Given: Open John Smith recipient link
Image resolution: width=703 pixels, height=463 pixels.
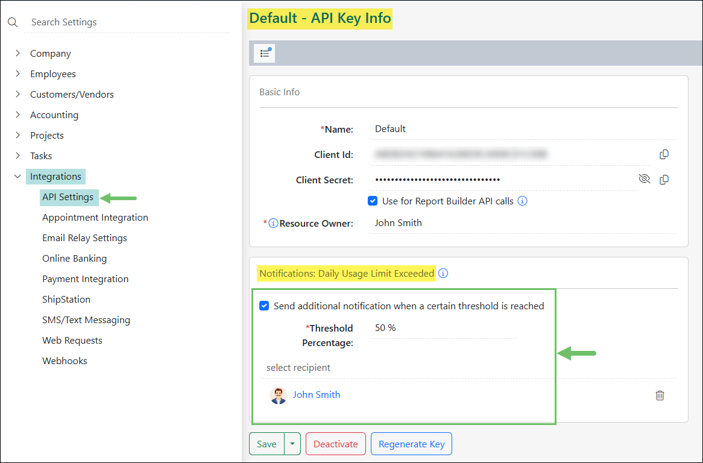Looking at the screenshot, I should coord(317,394).
